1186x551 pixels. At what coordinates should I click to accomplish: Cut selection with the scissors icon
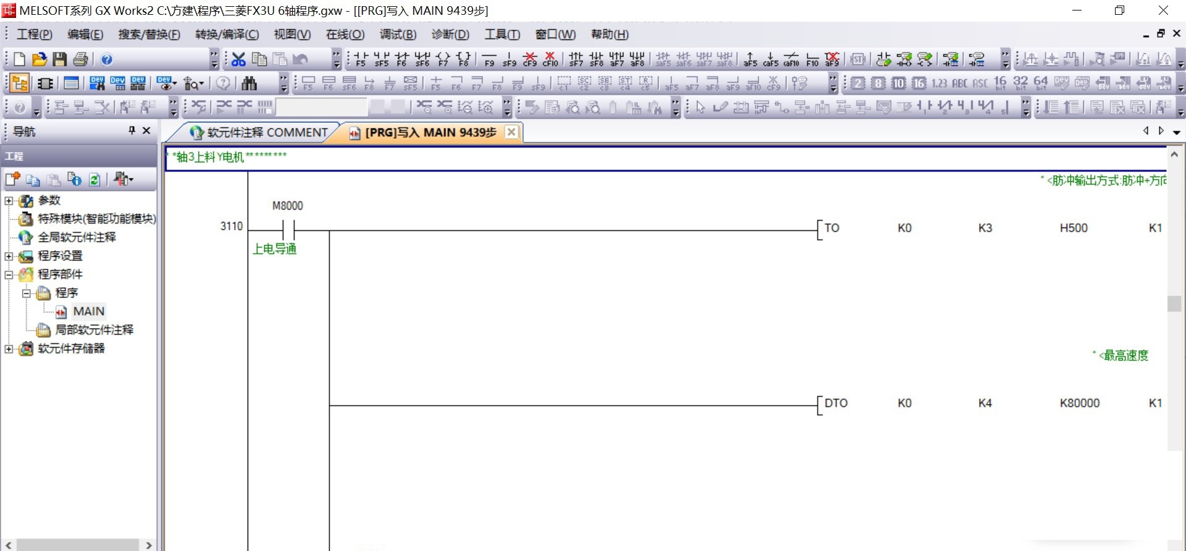coord(239,59)
